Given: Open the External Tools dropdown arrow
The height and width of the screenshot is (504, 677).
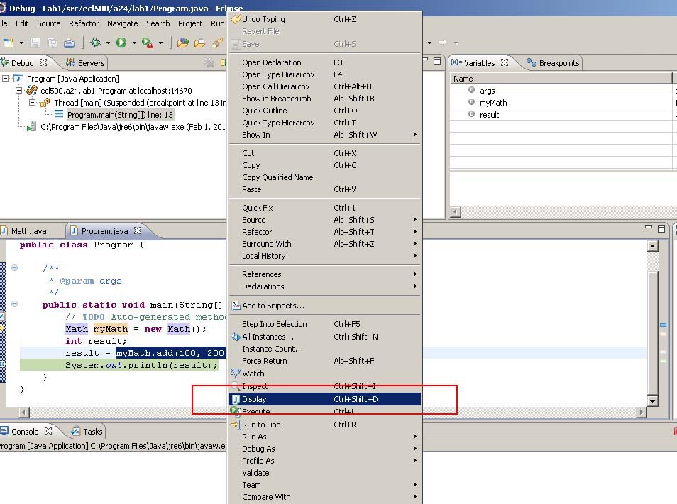Looking at the screenshot, I should coord(160,43).
